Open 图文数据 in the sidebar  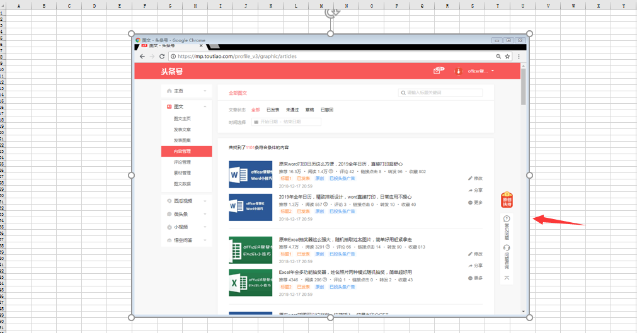point(182,184)
